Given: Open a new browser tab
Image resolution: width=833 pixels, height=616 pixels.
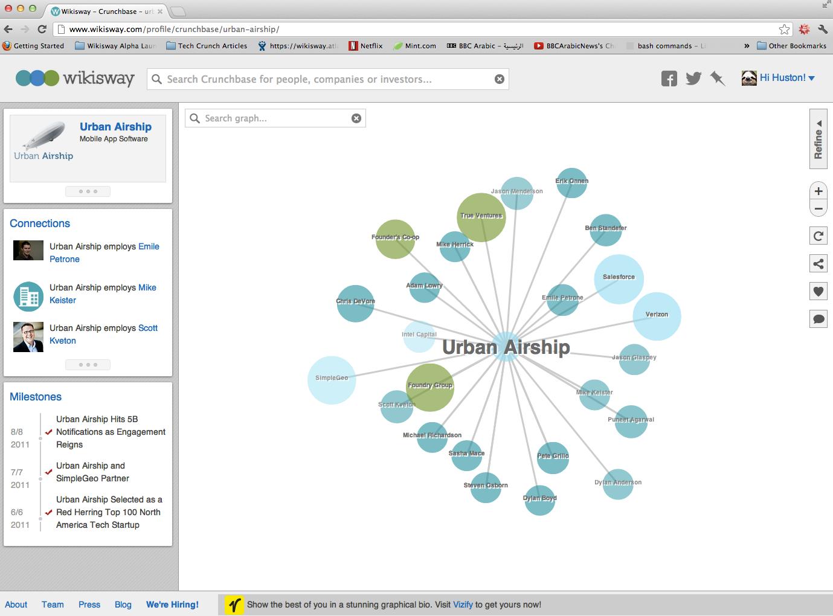Looking at the screenshot, I should (178, 11).
